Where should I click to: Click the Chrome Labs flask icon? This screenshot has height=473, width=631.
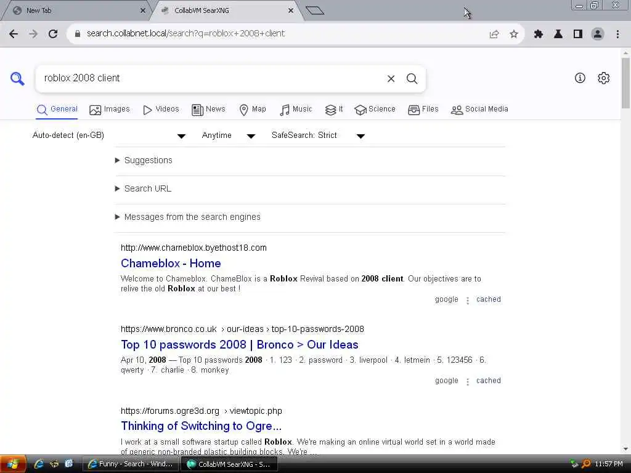(558, 34)
